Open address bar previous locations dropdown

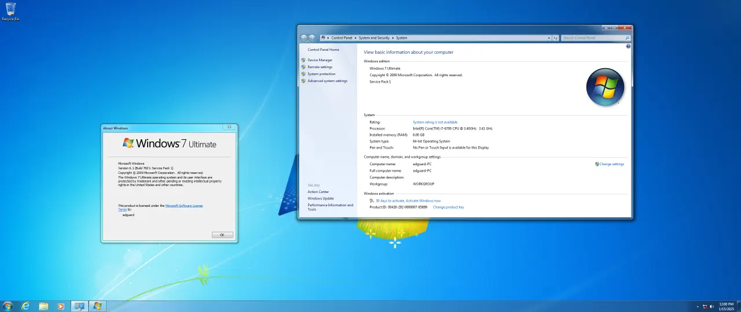549,38
